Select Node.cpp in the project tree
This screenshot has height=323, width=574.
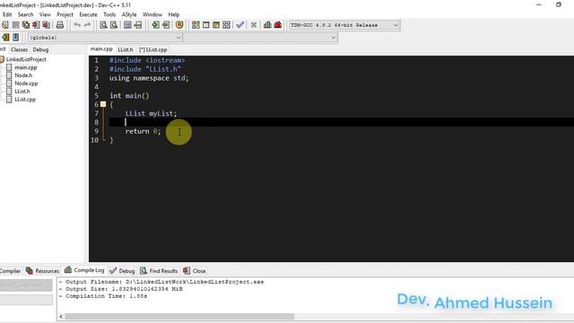(26, 83)
